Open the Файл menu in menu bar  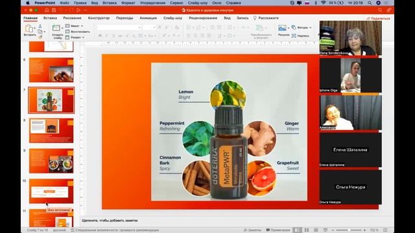click(64, 3)
